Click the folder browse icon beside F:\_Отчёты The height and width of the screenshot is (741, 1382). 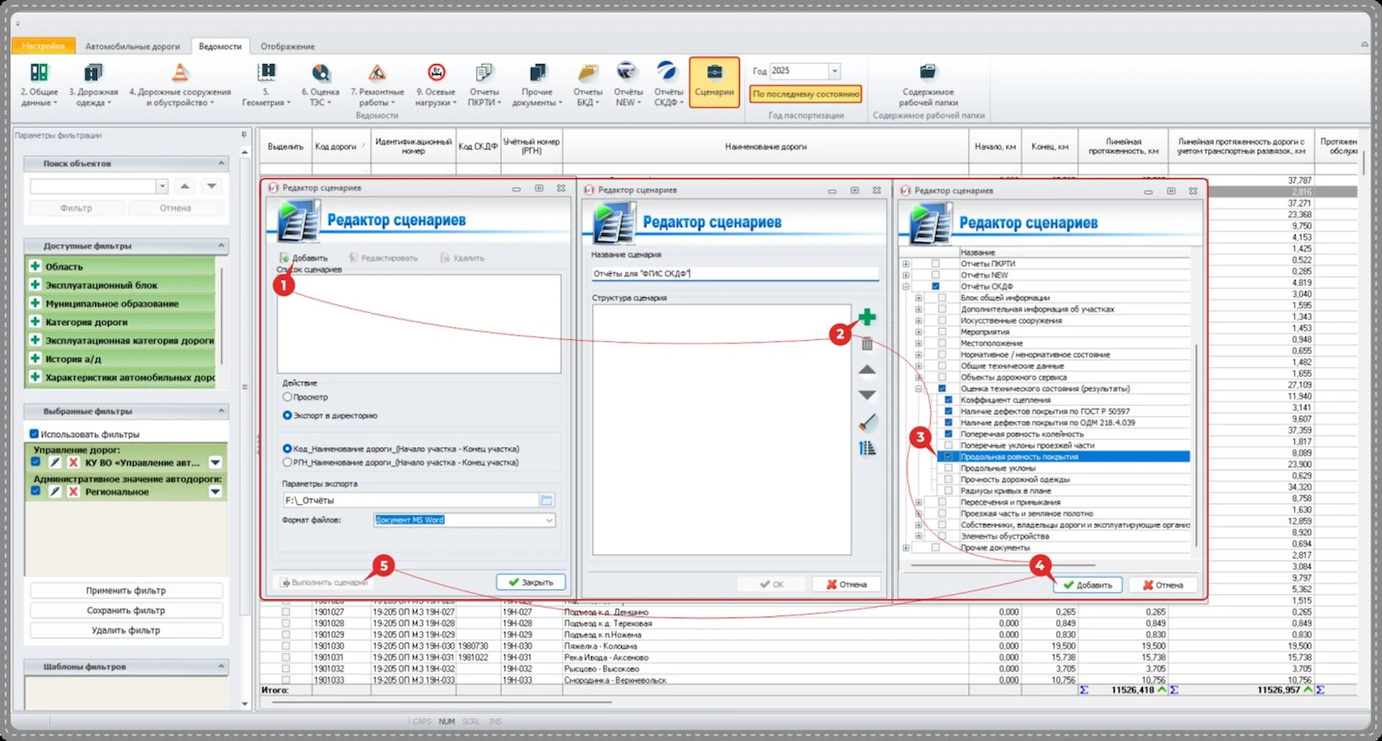point(547,500)
